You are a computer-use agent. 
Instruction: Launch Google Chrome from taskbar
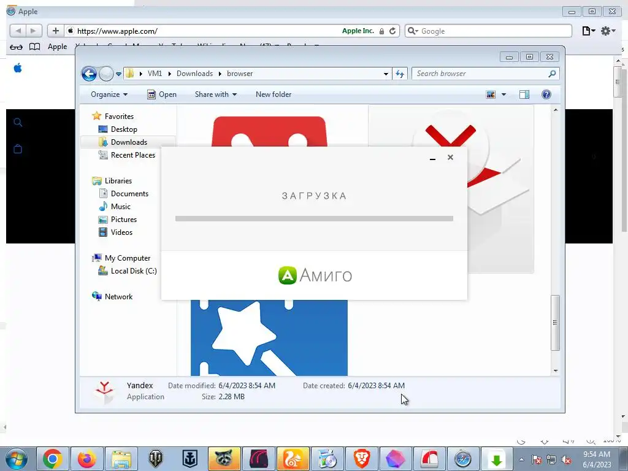point(53,459)
